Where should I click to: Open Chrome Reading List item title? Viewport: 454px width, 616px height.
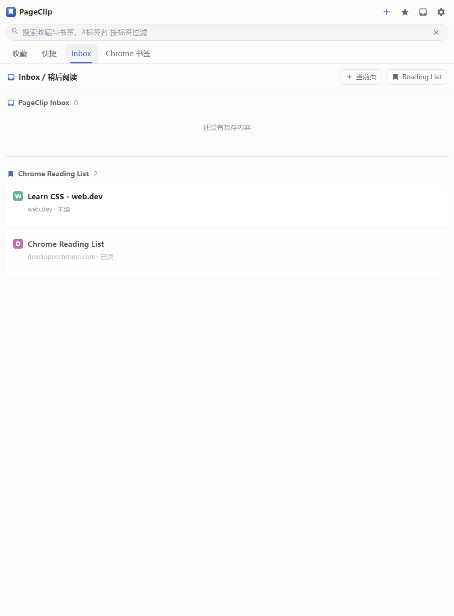(66, 244)
